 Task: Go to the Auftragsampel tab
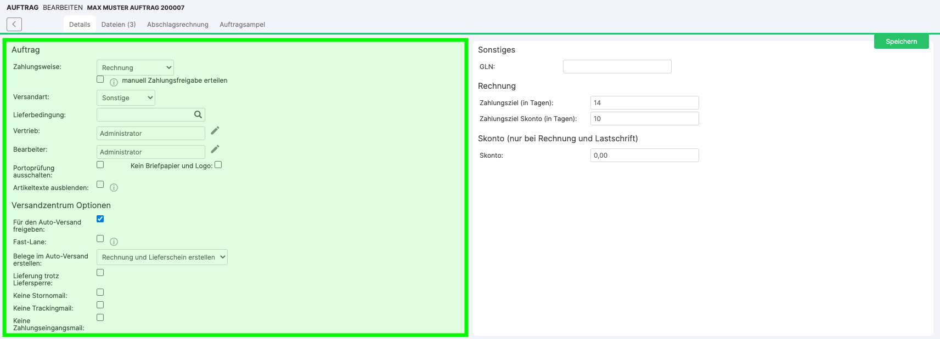tap(242, 25)
